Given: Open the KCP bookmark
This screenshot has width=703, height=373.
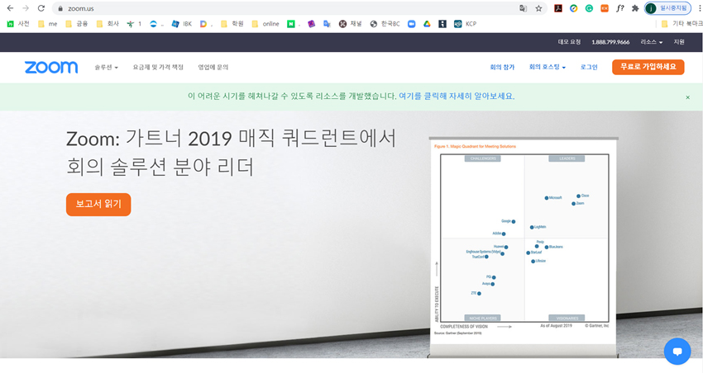Looking at the screenshot, I should pos(466,24).
